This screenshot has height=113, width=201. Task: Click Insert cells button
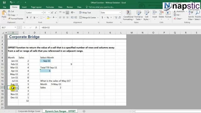(x=155, y=15)
